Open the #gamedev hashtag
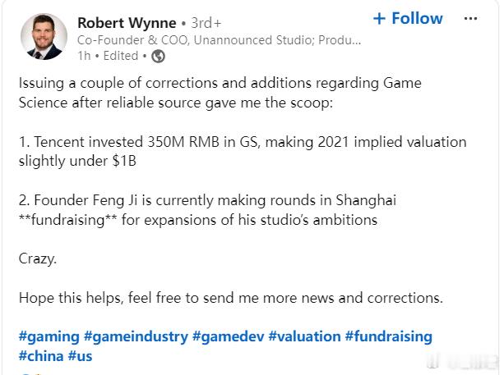Screen dimensions: 504x375 (x=229, y=336)
